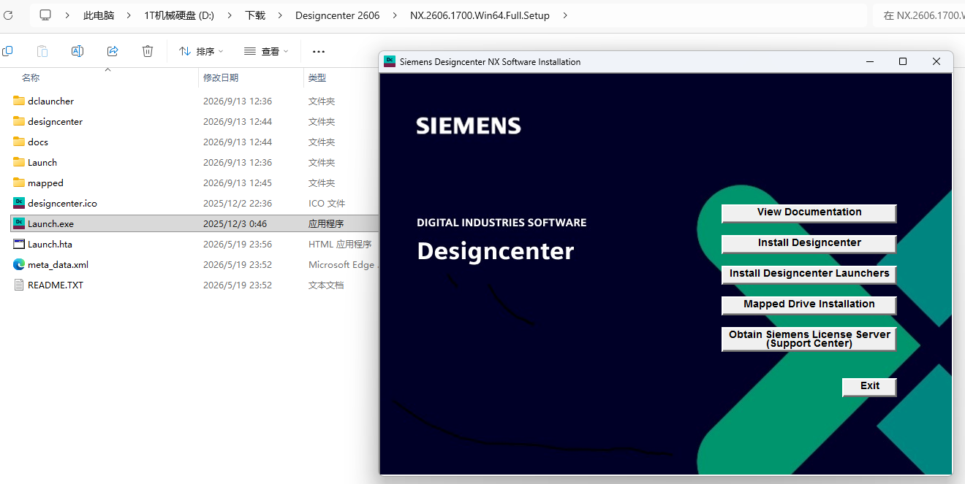
Task: Click the Dc icon in installer title bar
Action: click(x=390, y=61)
